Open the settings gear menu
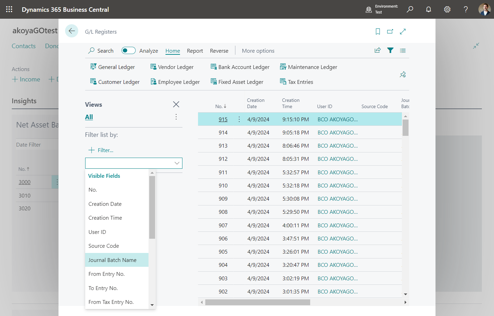This screenshot has width=494, height=316. click(x=447, y=9)
